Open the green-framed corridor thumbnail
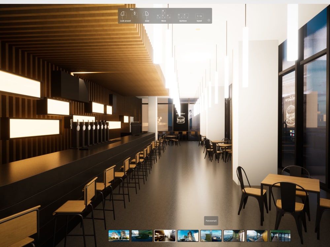Screen dimensions: 330x247 coord(280,236)
